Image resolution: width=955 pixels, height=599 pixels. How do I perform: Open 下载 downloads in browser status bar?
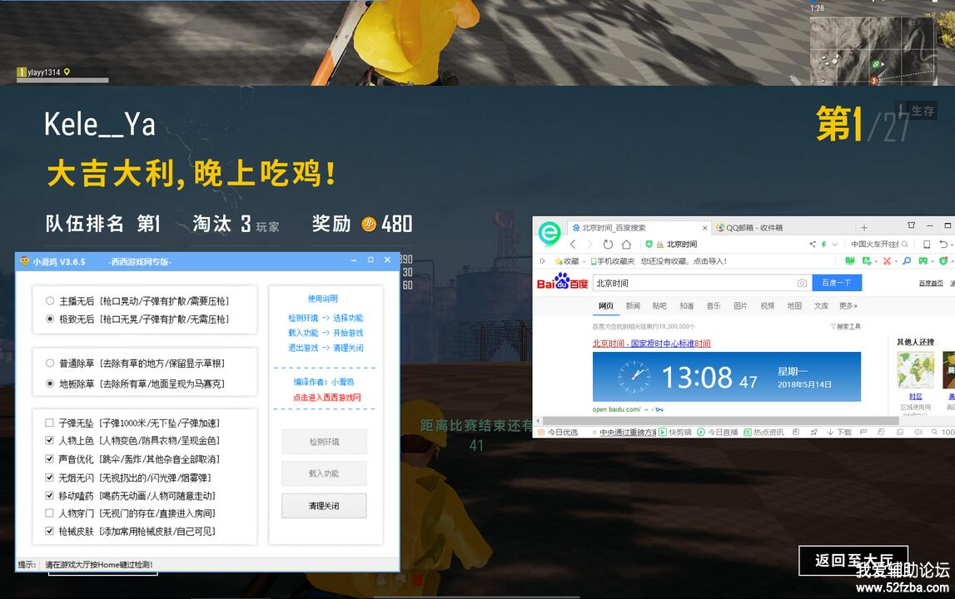[839, 433]
